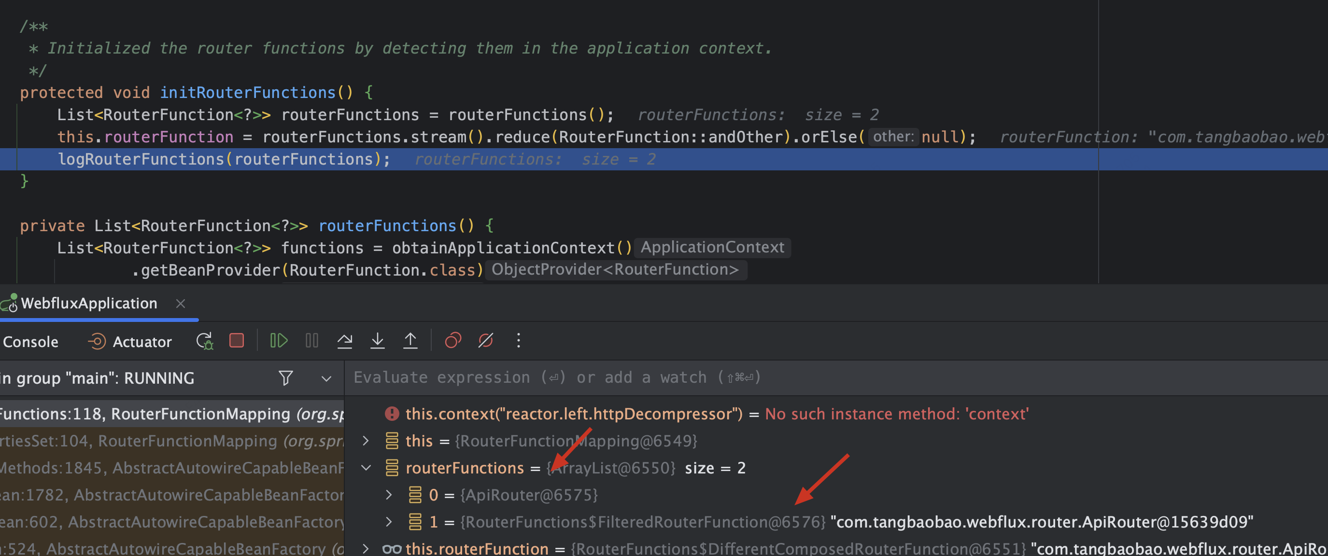Screen dimensions: 1328x556
Task: Click the Pause program icon
Action: click(x=312, y=341)
